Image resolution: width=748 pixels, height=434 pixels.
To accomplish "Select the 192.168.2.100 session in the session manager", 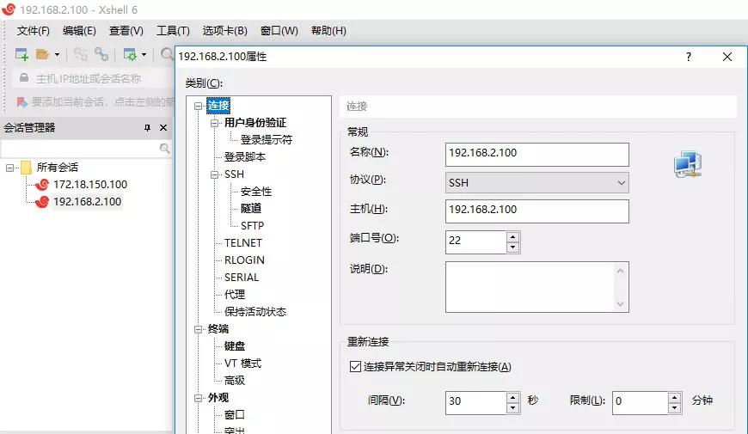I will coord(88,202).
